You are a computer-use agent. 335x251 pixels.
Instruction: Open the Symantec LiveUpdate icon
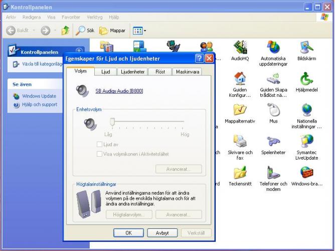(306, 142)
